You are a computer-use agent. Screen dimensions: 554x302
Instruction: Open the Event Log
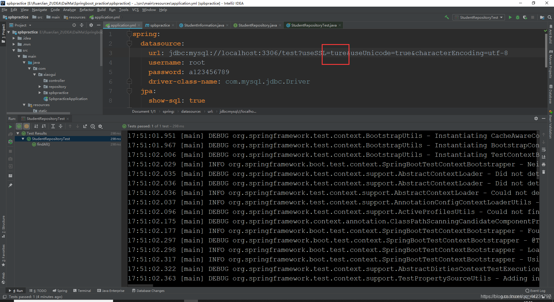click(536, 291)
